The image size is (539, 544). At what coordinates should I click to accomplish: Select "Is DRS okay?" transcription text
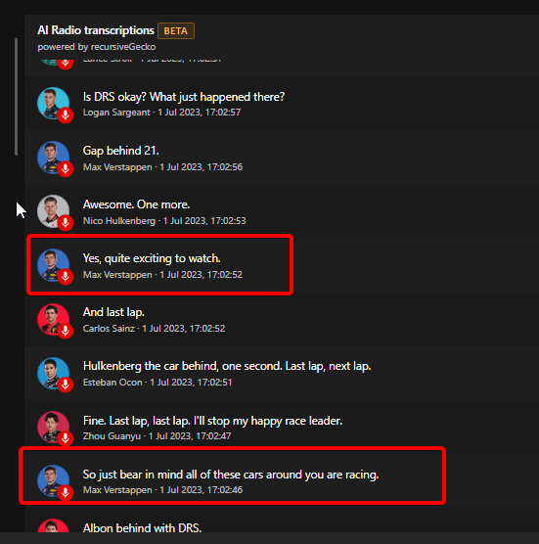(184, 97)
